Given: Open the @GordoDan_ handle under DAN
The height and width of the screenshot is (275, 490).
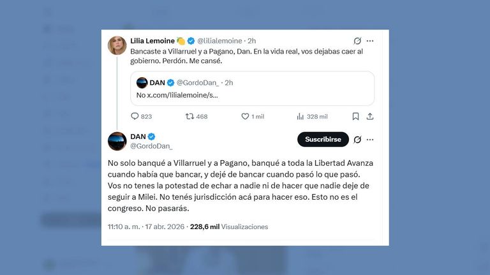Looking at the screenshot, I should pos(151,146).
